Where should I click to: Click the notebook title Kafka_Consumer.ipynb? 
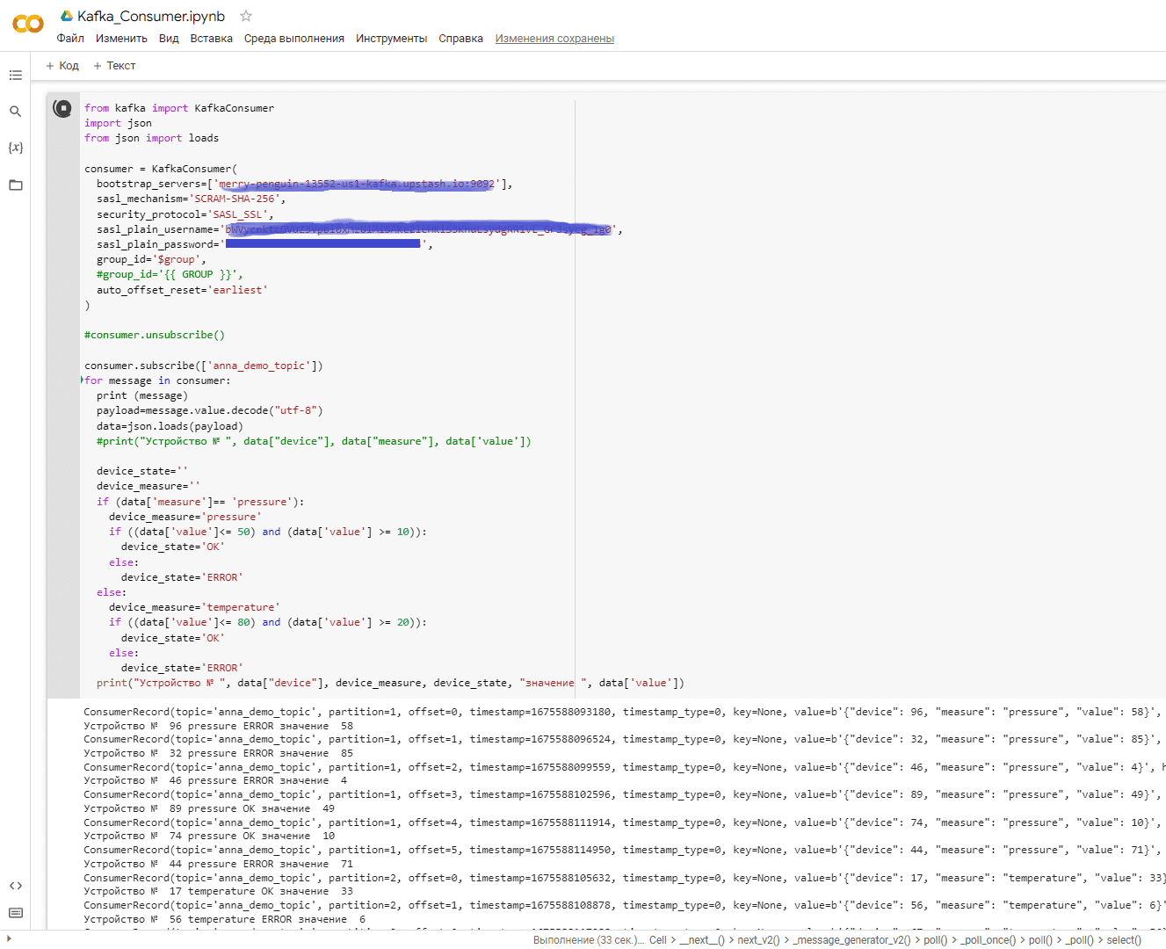[x=151, y=16]
